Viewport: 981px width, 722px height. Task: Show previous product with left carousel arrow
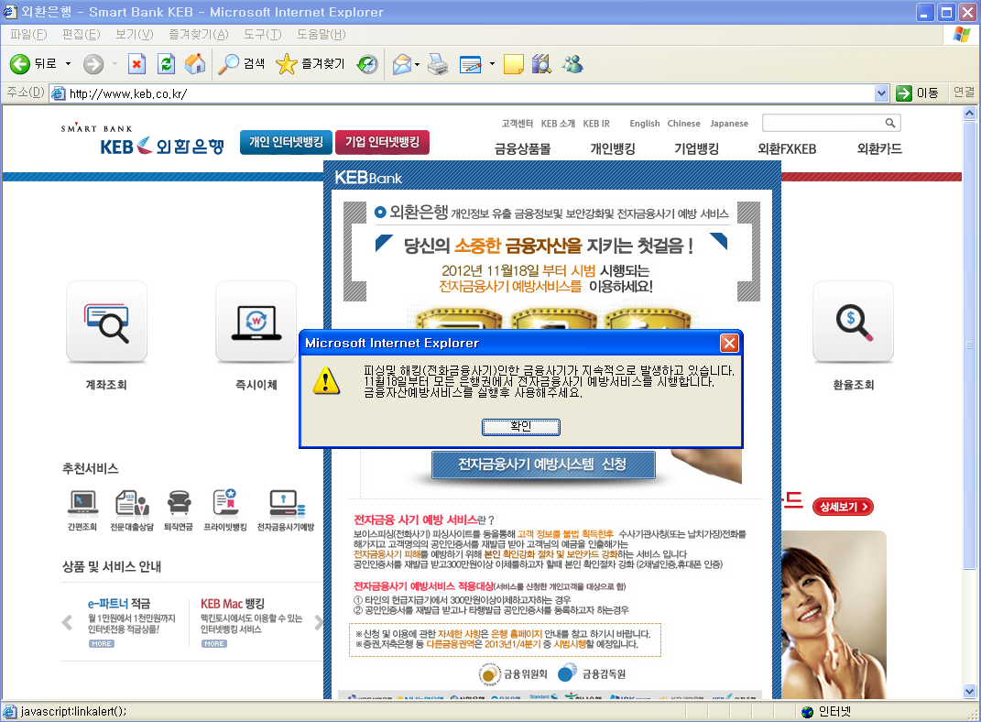(x=68, y=622)
